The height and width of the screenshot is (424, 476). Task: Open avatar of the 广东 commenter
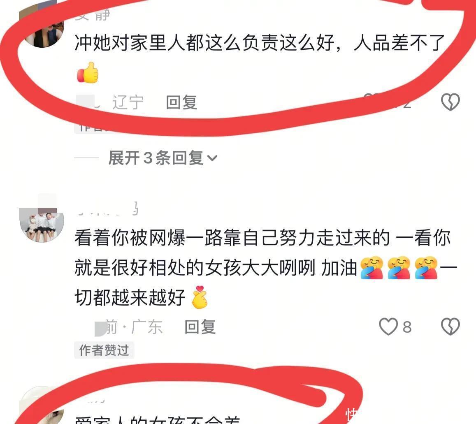[x=42, y=221]
